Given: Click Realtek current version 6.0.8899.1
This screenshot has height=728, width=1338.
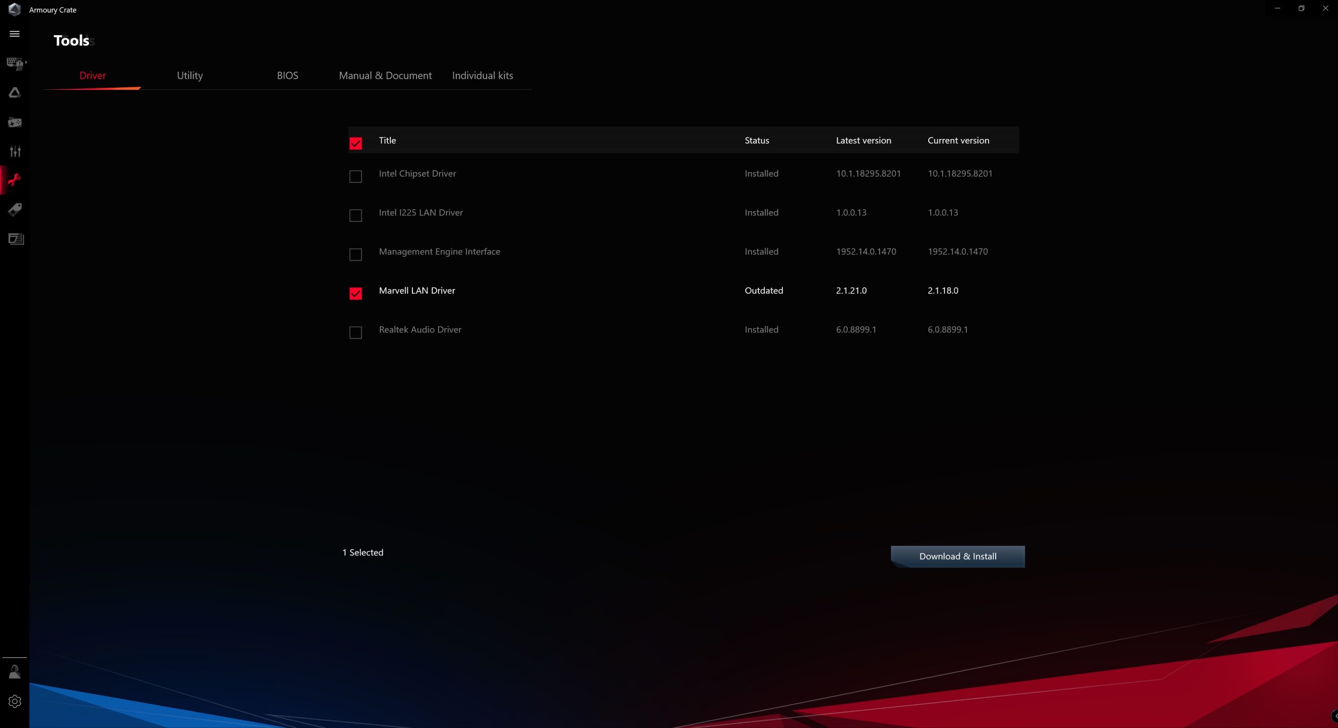Looking at the screenshot, I should tap(948, 330).
